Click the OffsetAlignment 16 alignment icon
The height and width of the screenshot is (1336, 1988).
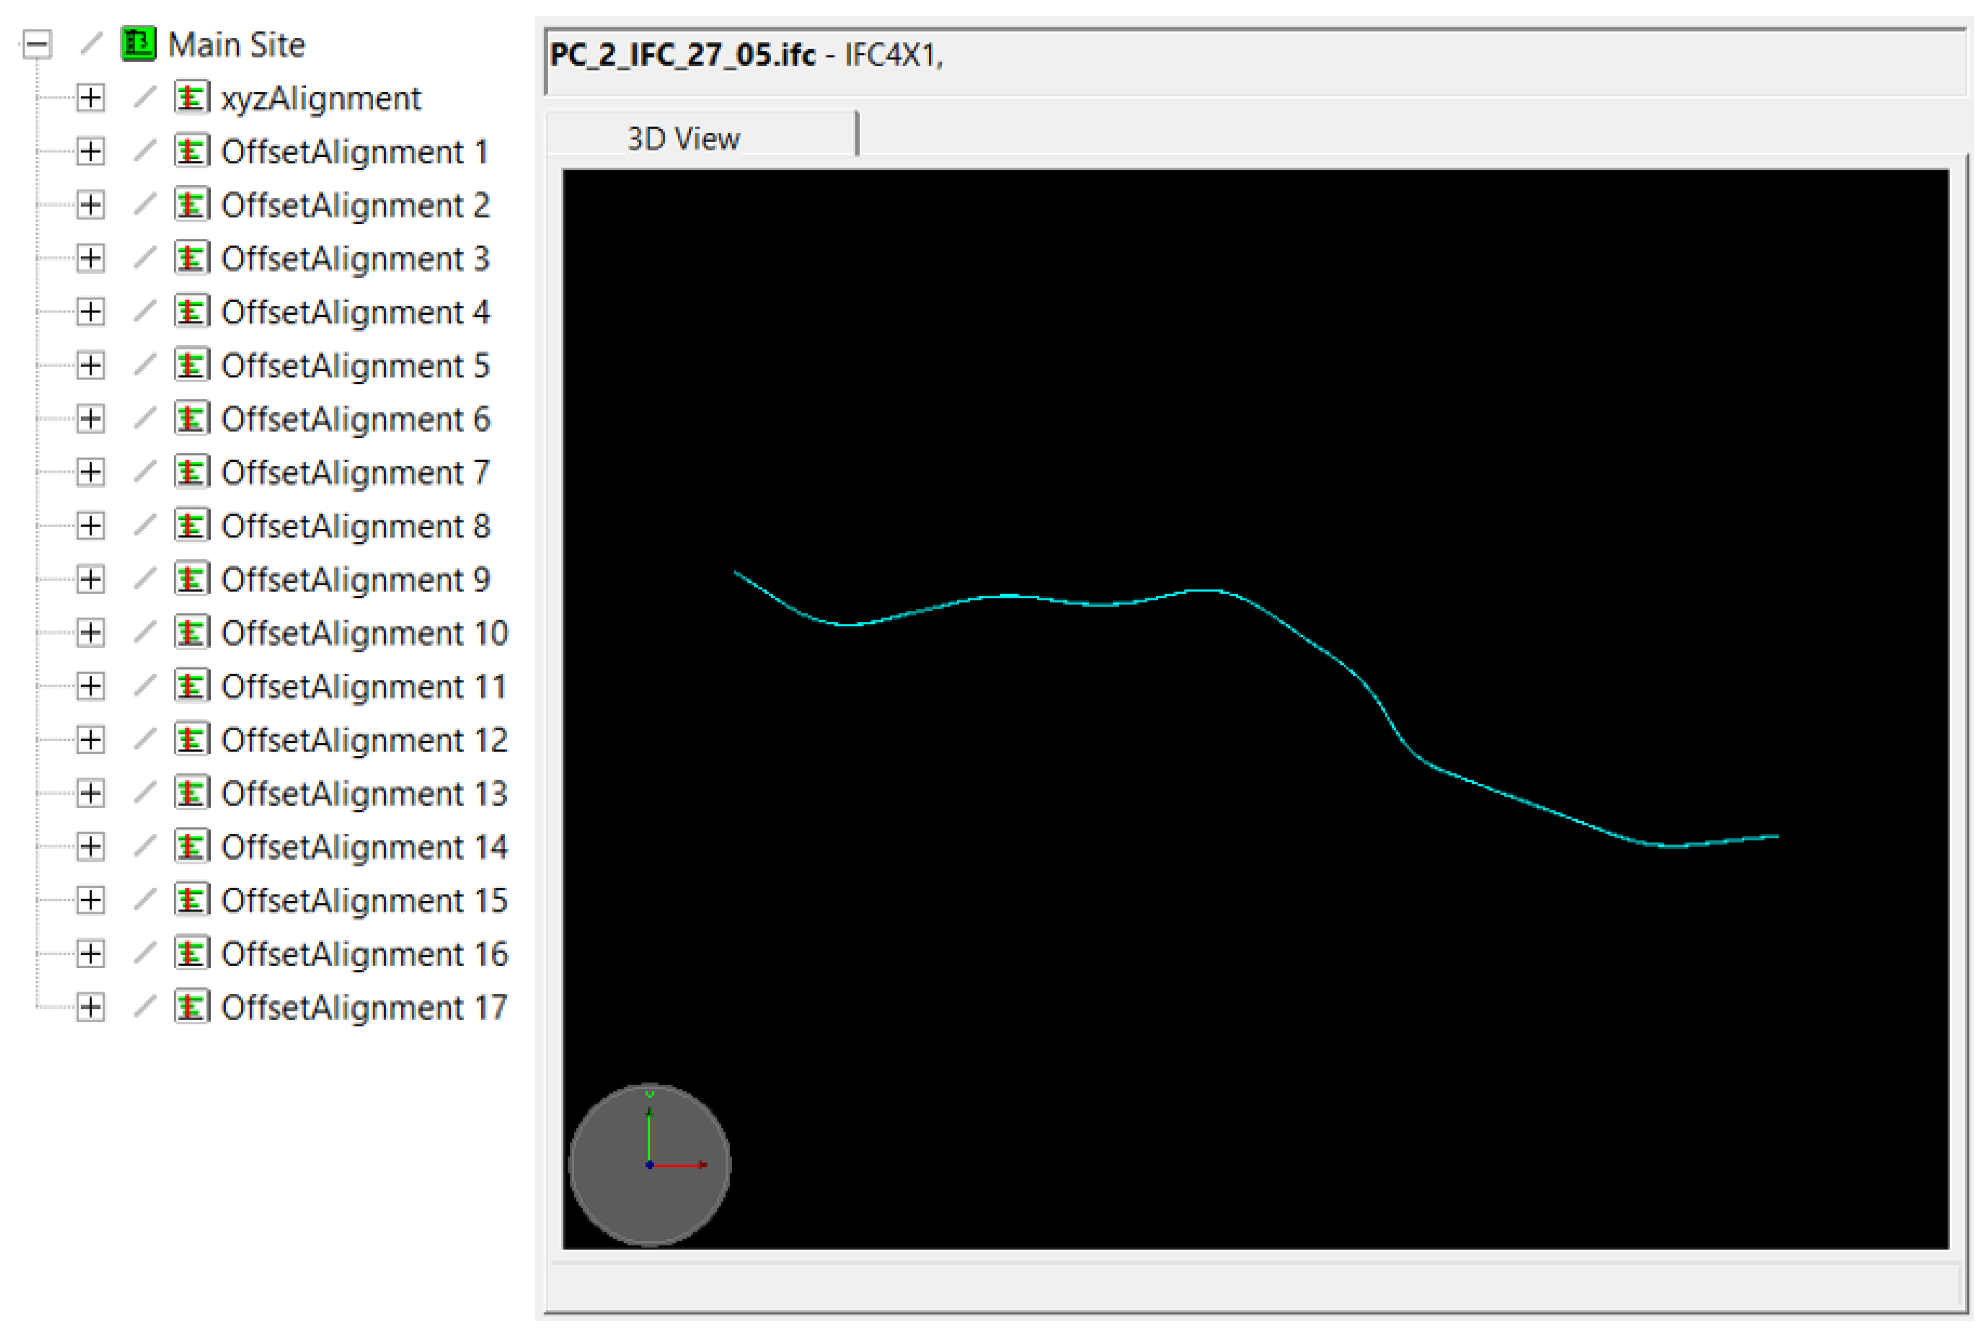pyautogui.click(x=191, y=953)
